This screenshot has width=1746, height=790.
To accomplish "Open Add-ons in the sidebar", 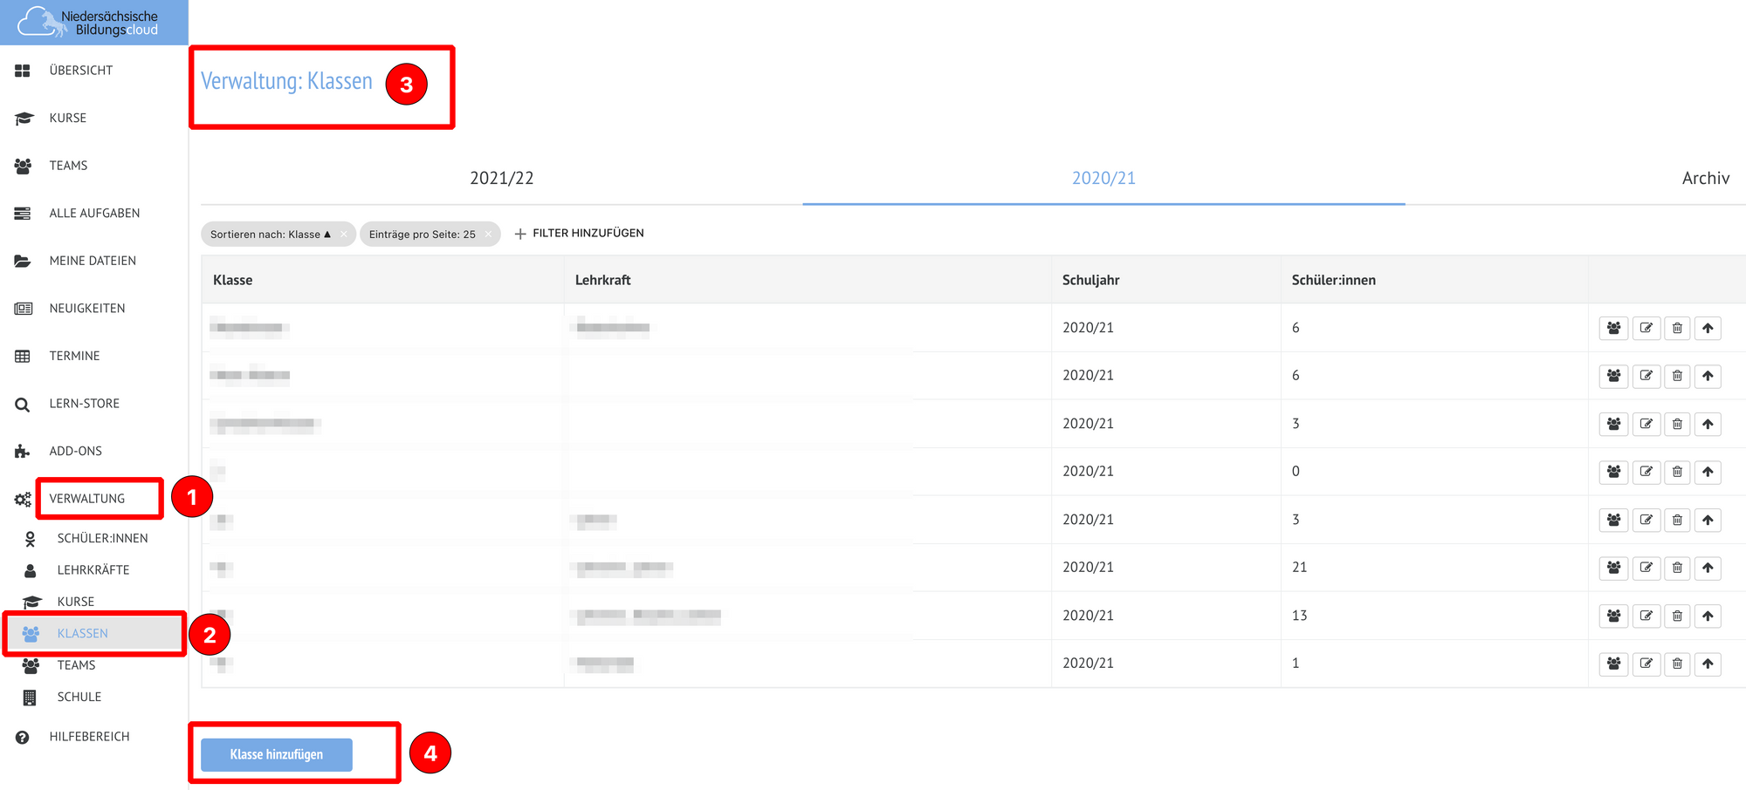I will 75,452.
